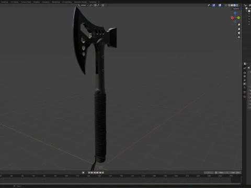251x188 pixels.
Task: Click the End frame field
Action: point(235,172)
